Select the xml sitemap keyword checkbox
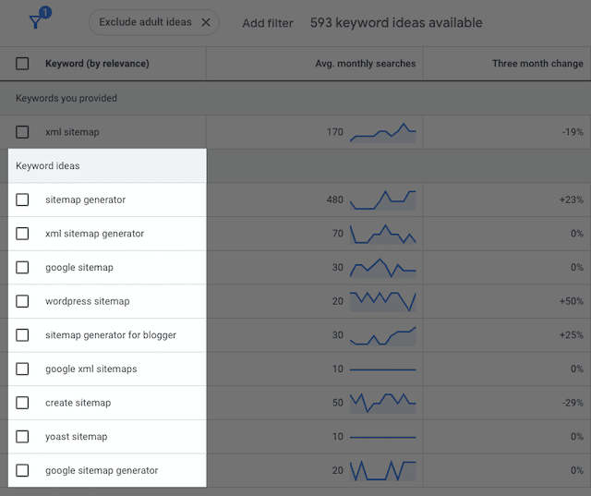 (x=22, y=132)
